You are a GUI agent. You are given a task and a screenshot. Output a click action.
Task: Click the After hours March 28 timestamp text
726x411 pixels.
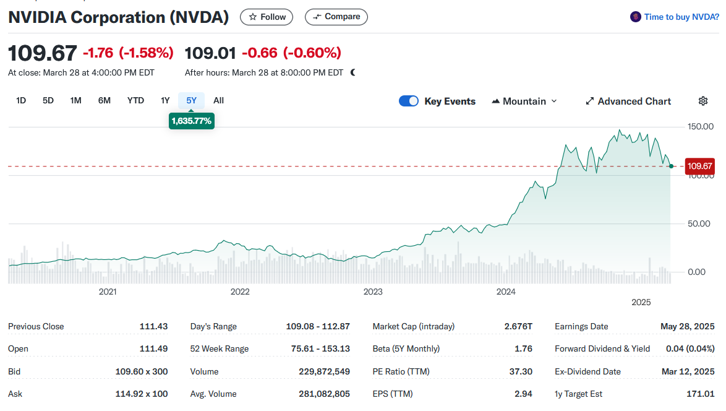click(264, 73)
